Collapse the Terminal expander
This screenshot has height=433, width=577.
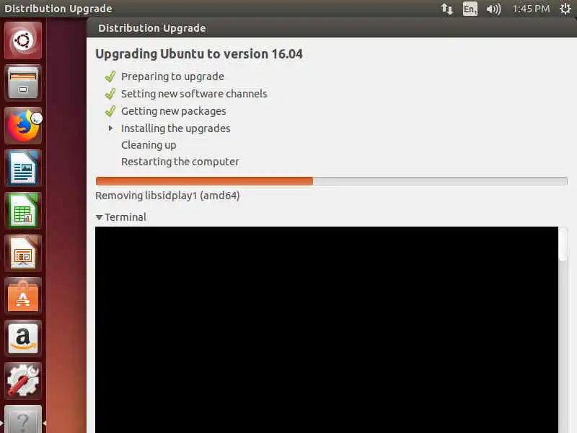tap(120, 217)
